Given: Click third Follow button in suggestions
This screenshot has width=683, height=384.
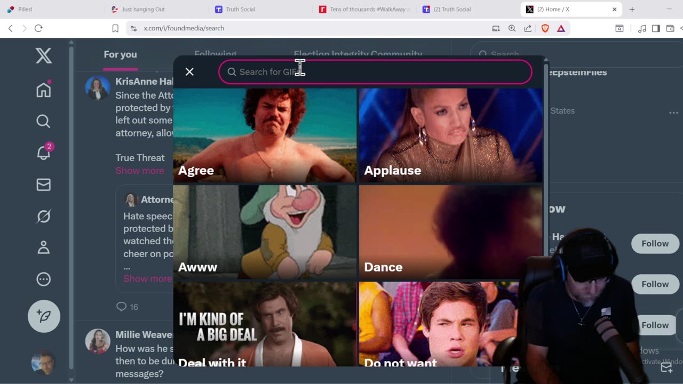Looking at the screenshot, I should (655, 325).
